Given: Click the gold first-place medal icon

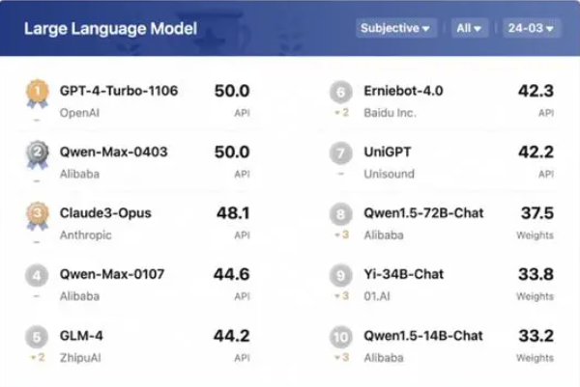Looking at the screenshot, I should point(37,94).
